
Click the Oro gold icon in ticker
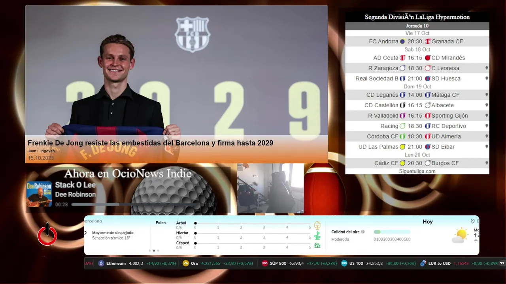(186, 263)
